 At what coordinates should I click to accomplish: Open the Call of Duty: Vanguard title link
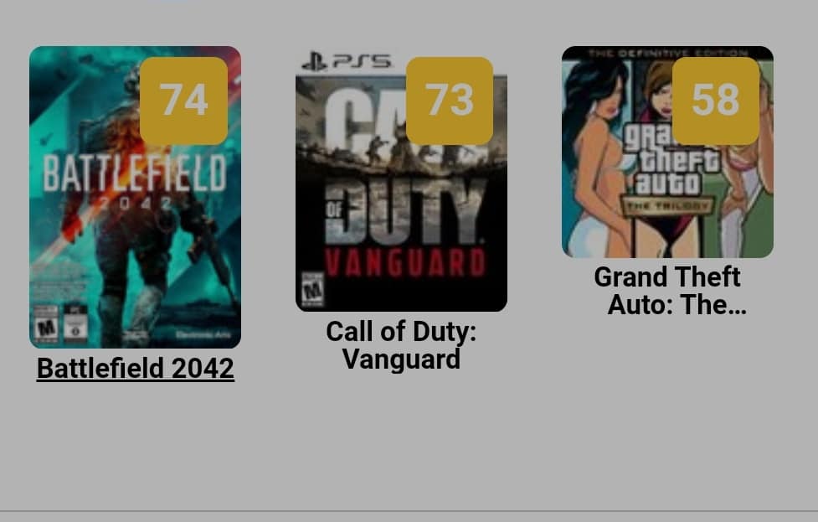(x=401, y=345)
